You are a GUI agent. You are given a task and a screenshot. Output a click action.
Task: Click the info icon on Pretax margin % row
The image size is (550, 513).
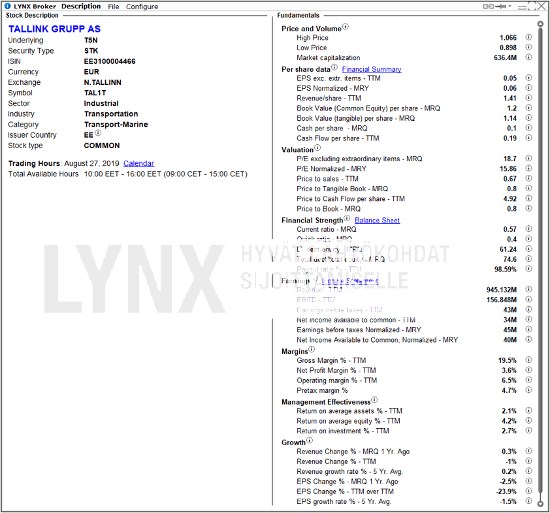[x=528, y=390]
